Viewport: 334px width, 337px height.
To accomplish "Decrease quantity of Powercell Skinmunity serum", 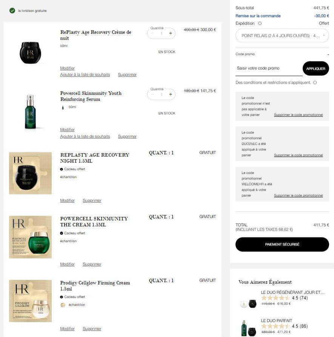I will point(152,94).
